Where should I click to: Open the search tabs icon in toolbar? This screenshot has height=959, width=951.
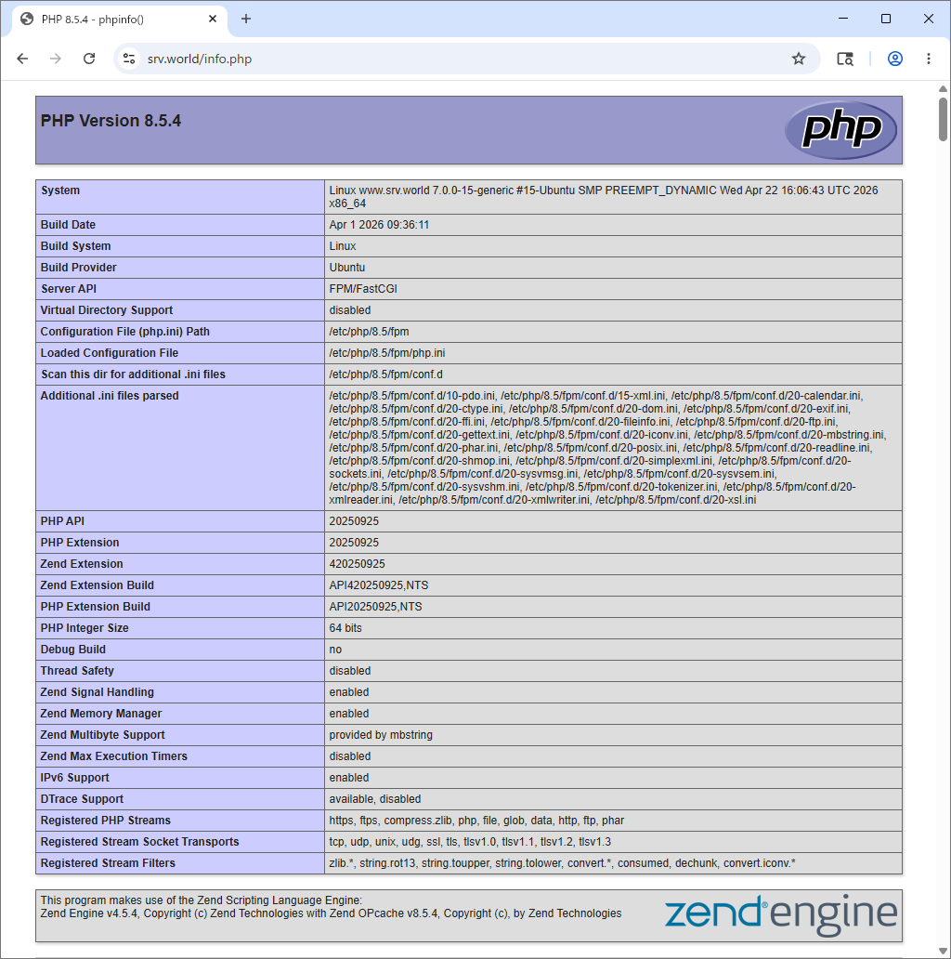(844, 59)
